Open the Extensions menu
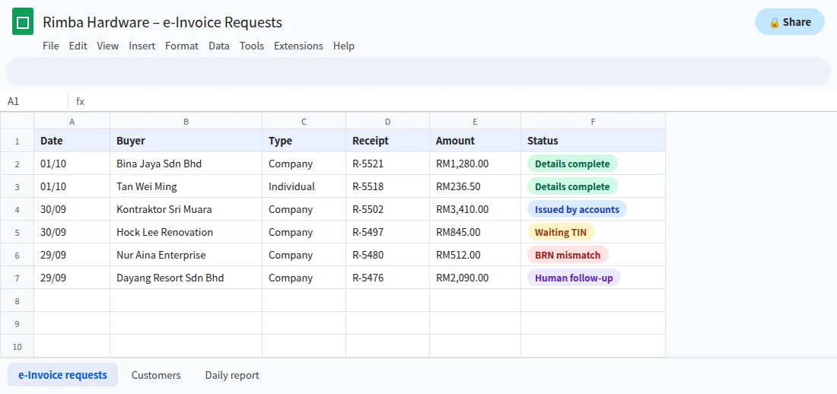This screenshot has width=837, height=394. tap(298, 46)
